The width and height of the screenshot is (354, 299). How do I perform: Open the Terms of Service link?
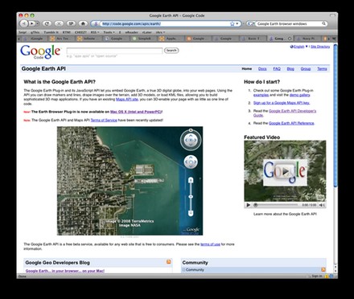(x=104, y=121)
